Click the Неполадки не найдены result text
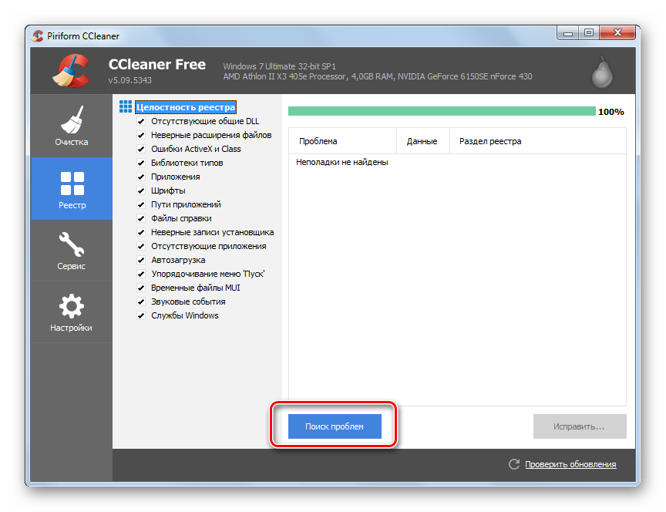The image size is (666, 512). 342,162
